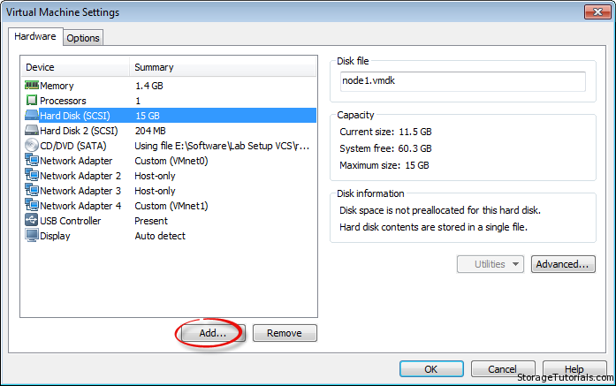Switch to the Options tab
The height and width of the screenshot is (386, 616).
point(83,38)
